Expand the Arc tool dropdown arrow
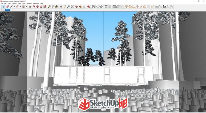Screen dimensions: 206x113 (x=20, y=7)
